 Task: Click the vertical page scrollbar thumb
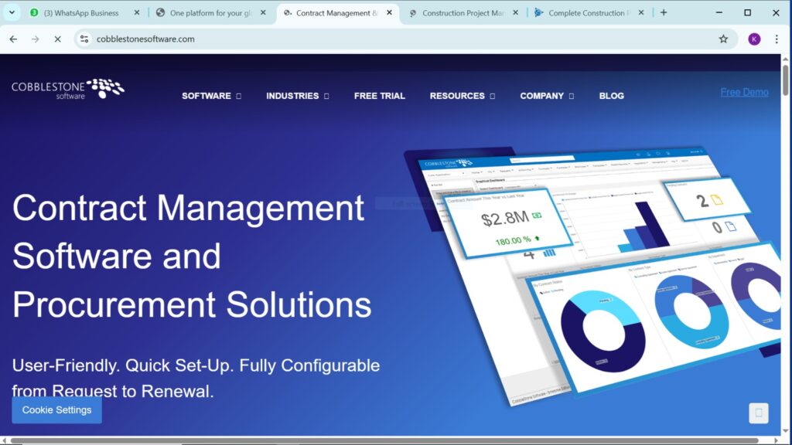point(786,80)
